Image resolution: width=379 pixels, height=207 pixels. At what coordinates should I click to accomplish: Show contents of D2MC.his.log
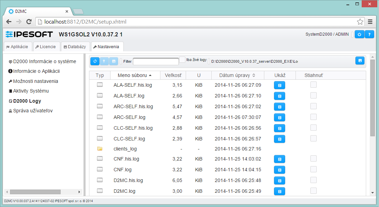(x=279, y=181)
